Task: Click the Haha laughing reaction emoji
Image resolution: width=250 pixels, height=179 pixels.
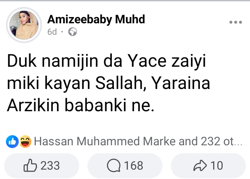Action: click(25, 141)
